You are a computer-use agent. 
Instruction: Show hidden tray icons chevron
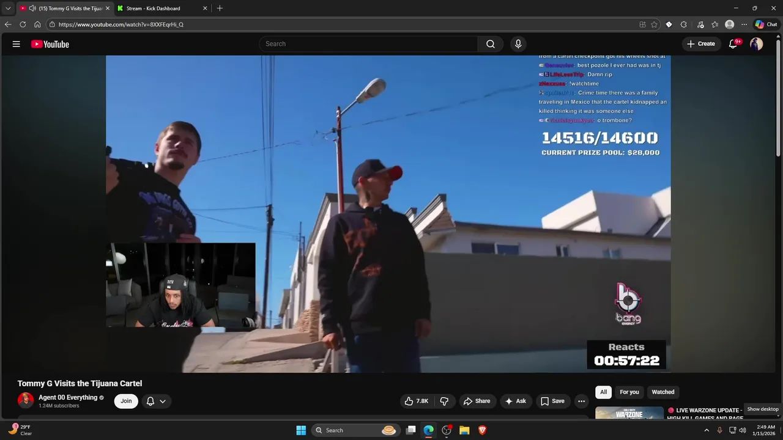tap(707, 430)
